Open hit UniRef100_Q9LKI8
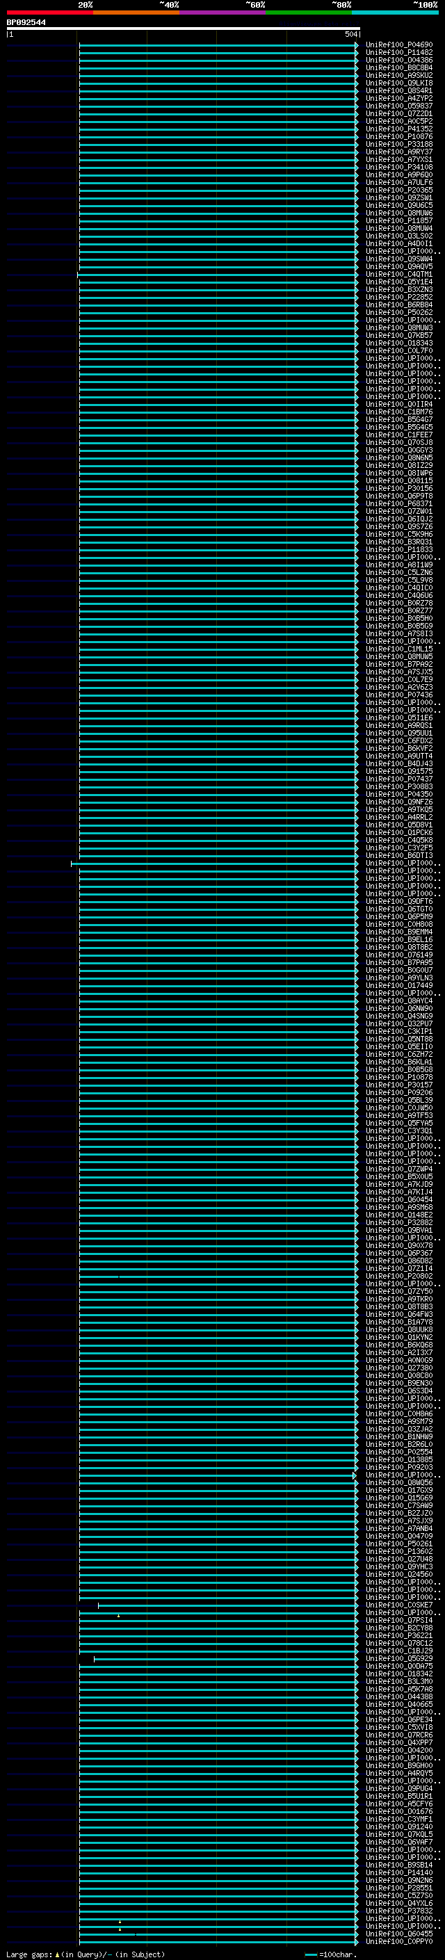The height and width of the screenshot is (1960, 445). tap(399, 83)
